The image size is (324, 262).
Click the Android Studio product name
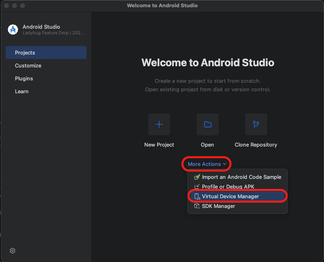pos(41,27)
